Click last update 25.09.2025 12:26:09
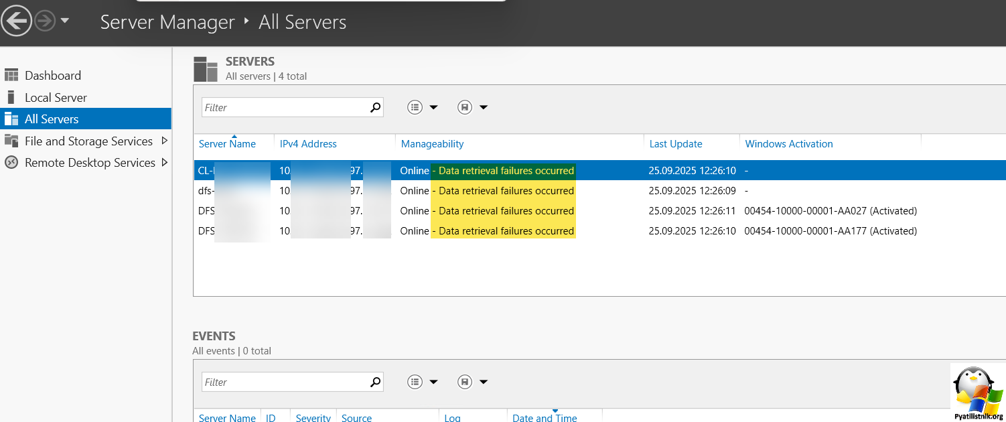Screen dimensions: 1006x422 coord(693,191)
